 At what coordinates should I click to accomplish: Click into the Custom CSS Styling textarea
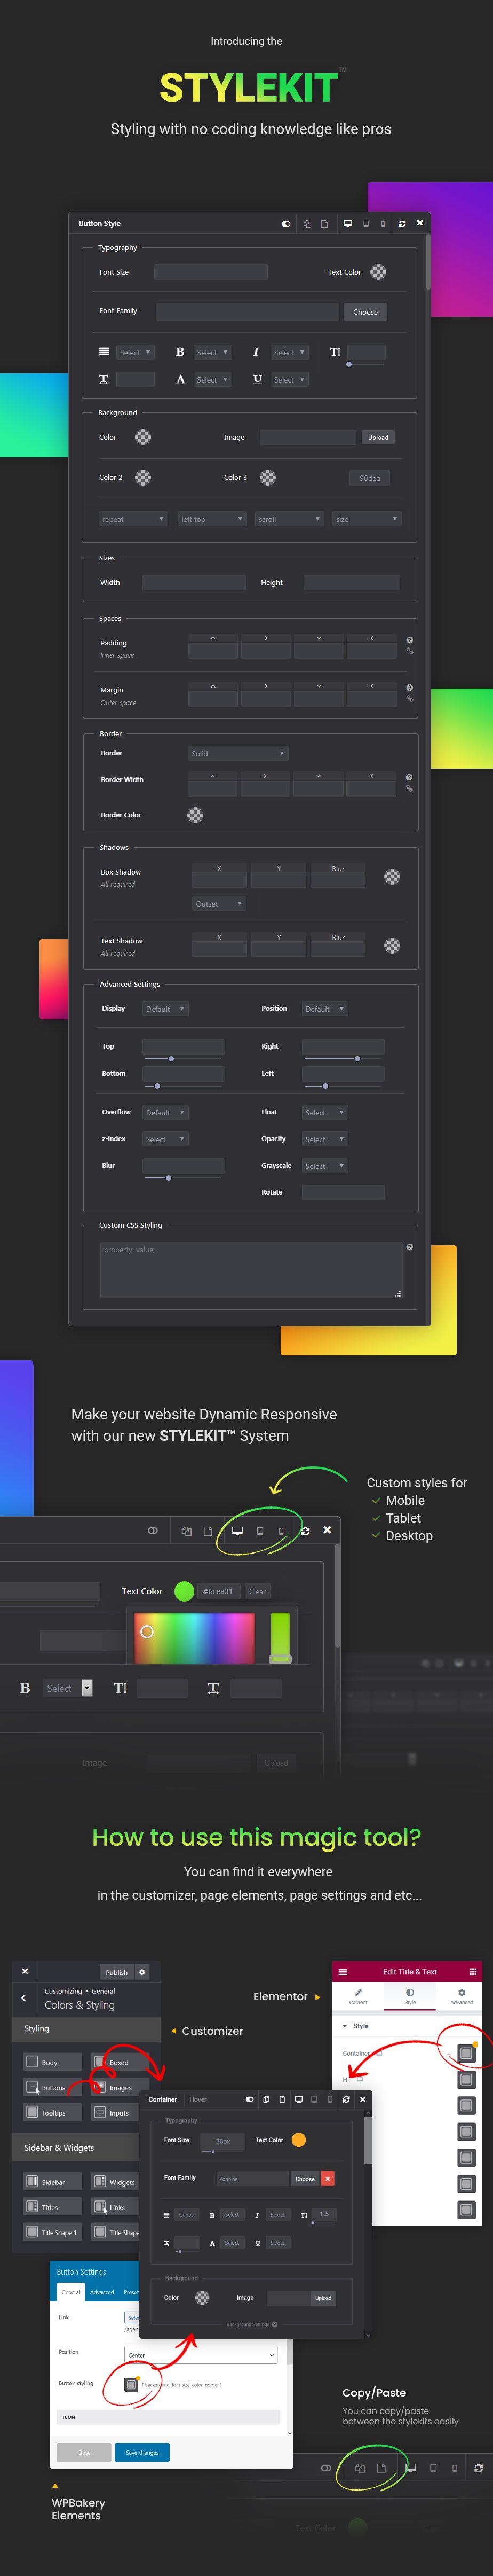tap(250, 1269)
